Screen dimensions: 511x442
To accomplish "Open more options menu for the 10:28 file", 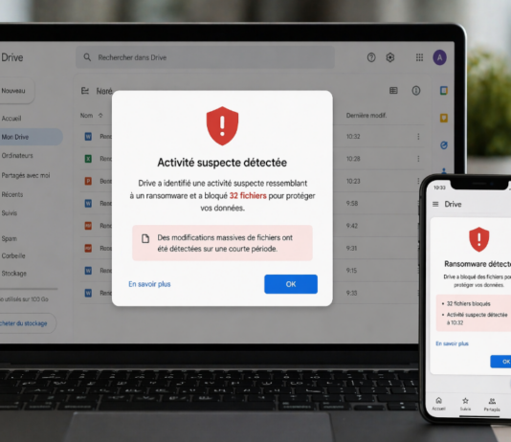I will pyautogui.click(x=418, y=159).
